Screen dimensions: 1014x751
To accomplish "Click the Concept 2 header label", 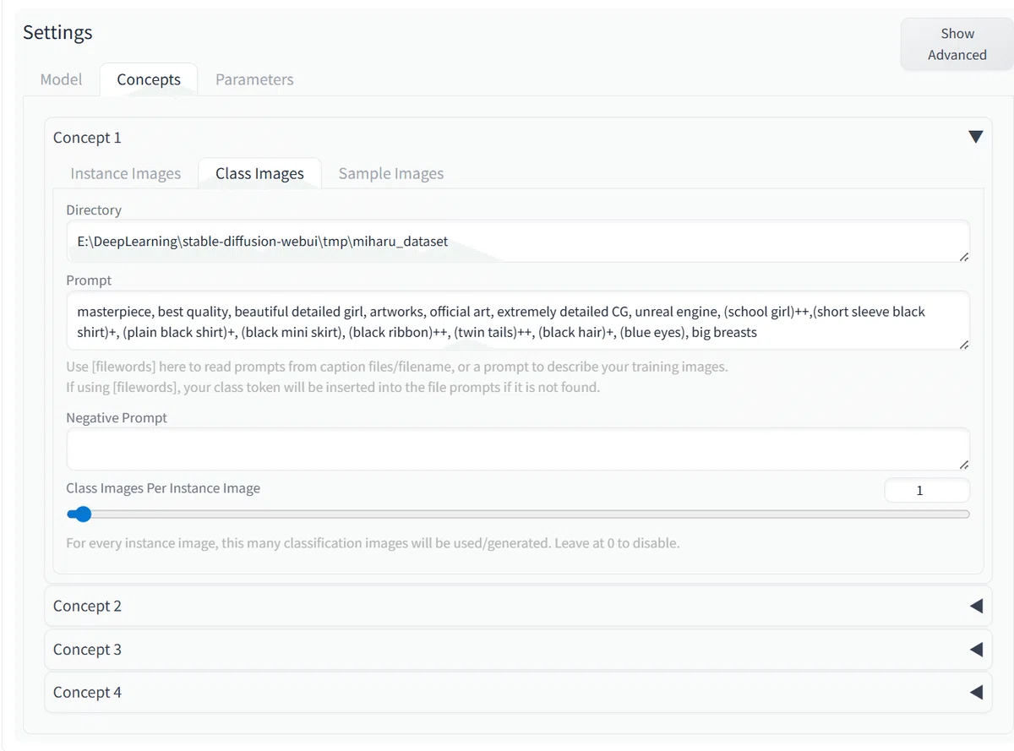I will tap(87, 606).
